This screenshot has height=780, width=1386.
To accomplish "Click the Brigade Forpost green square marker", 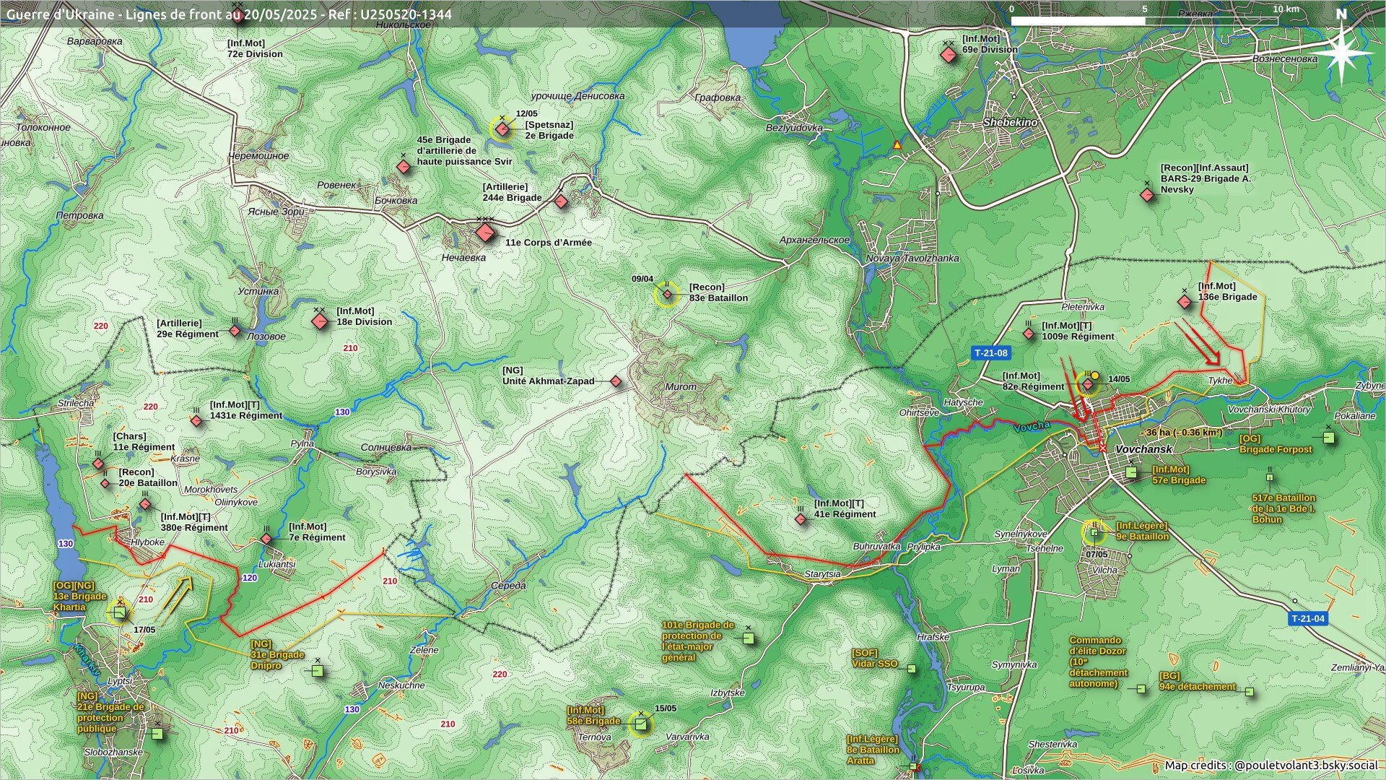I will (1329, 438).
